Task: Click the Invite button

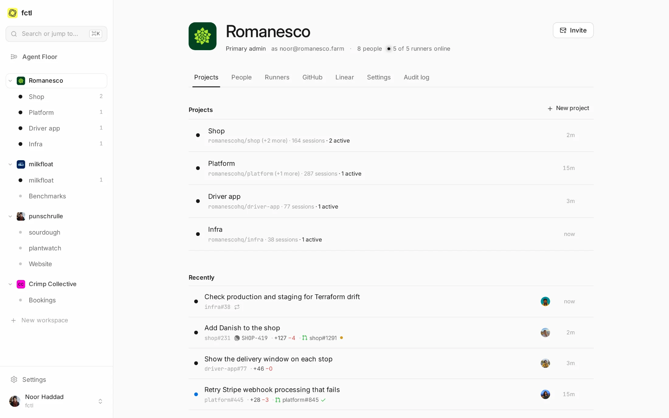Action: 573,30
